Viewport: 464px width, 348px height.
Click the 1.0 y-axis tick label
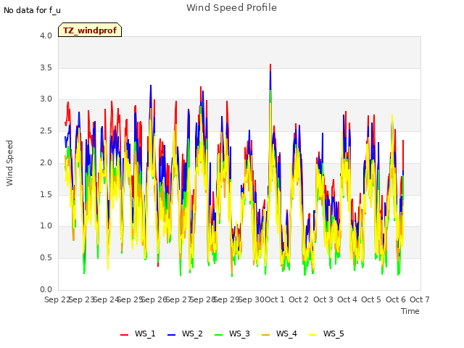coord(46,226)
